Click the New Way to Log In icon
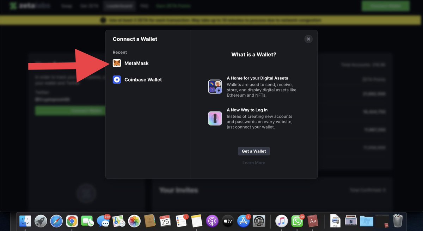This screenshot has width=423, height=231. click(215, 118)
